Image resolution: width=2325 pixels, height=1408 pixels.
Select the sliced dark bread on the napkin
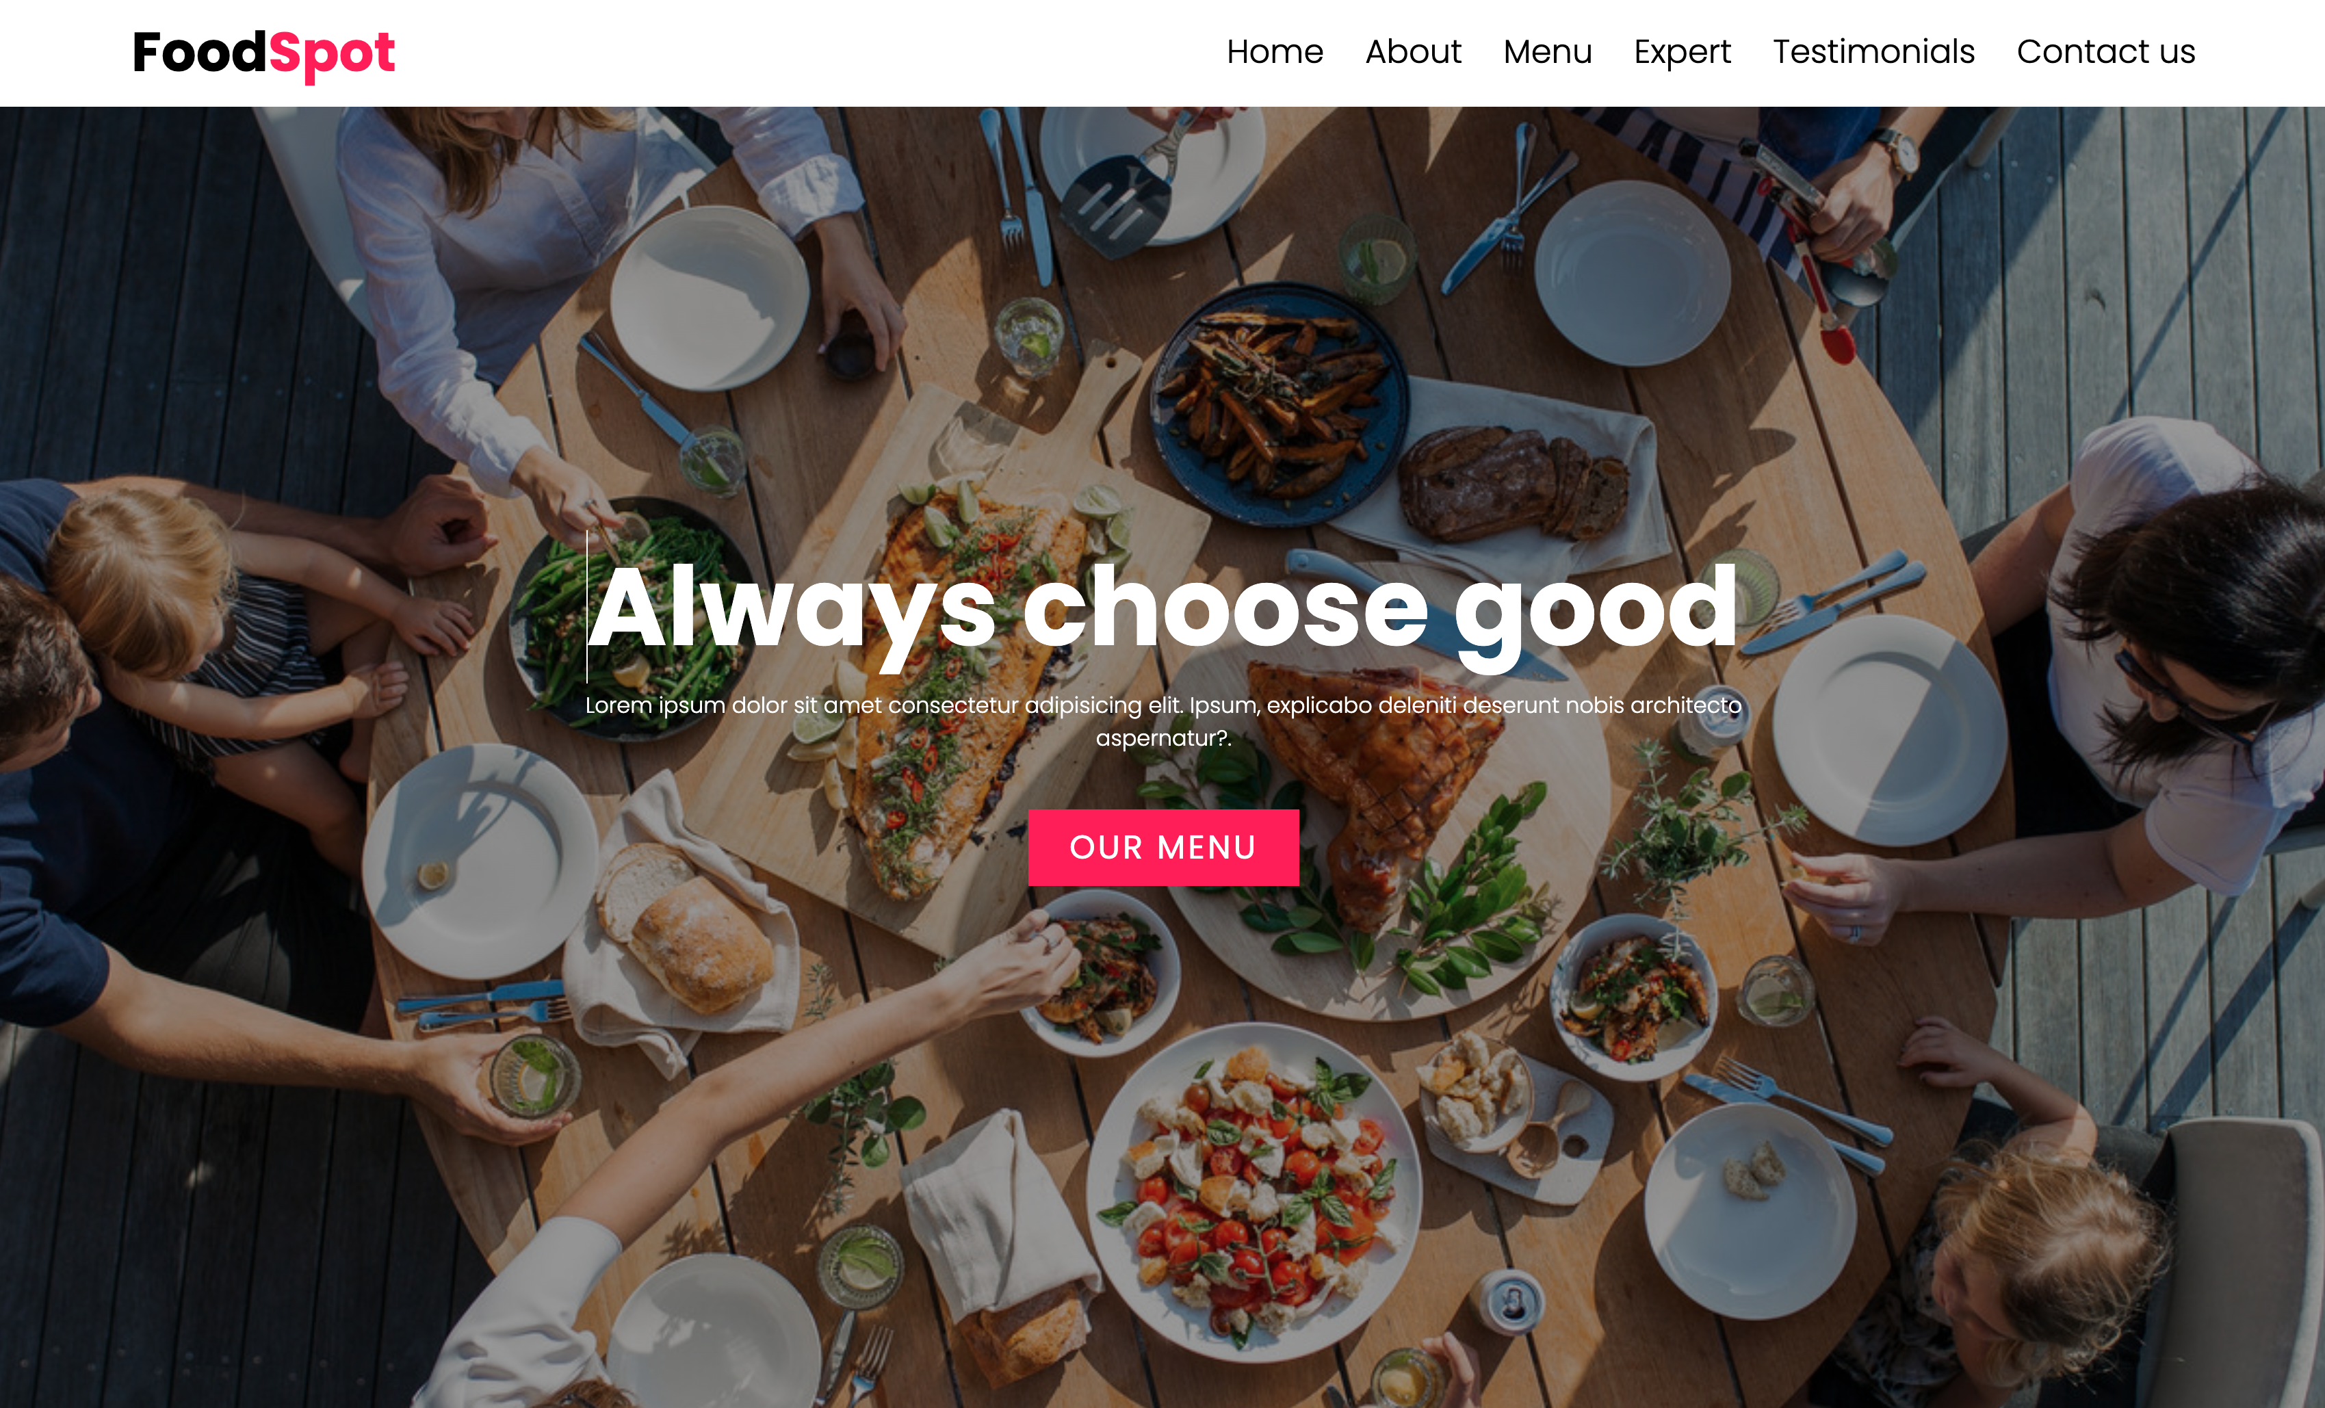point(1513,483)
